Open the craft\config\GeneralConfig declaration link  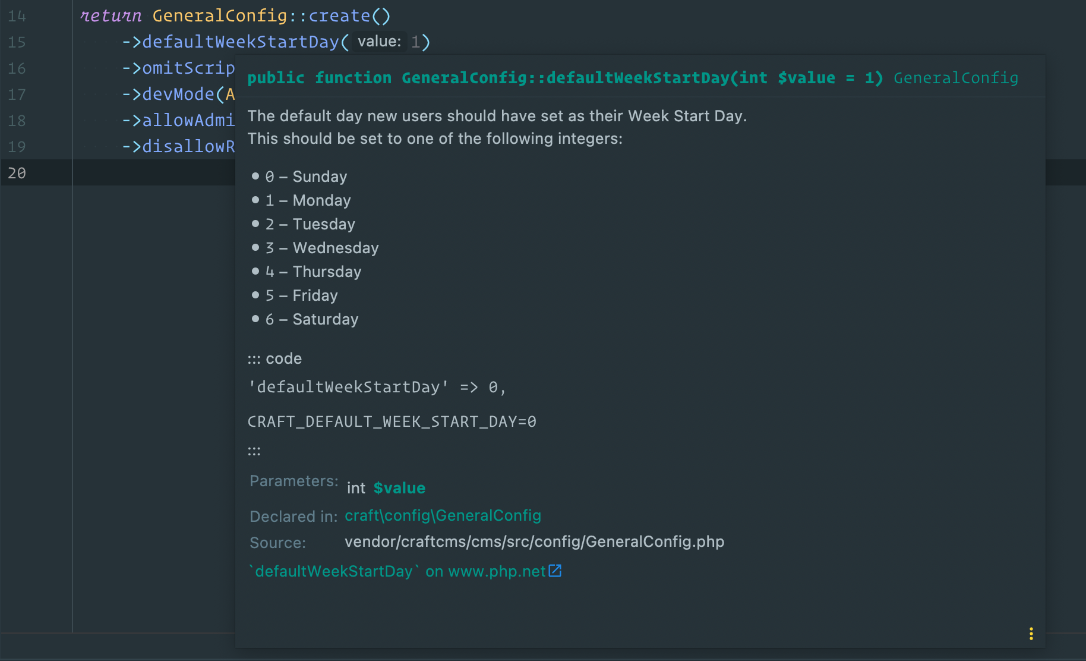pos(443,515)
